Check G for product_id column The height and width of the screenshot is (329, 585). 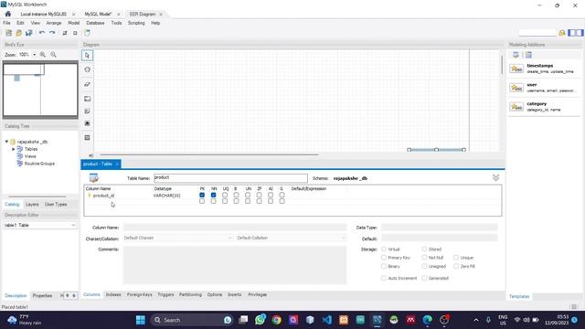[282, 195]
